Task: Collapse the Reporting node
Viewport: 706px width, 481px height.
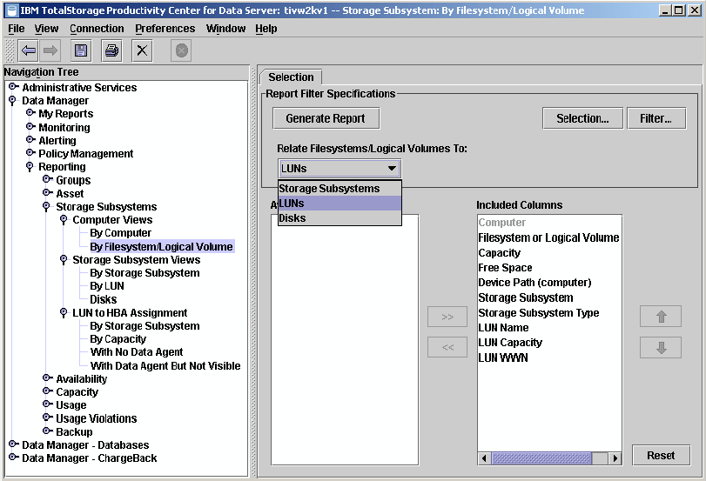Action: [30, 166]
